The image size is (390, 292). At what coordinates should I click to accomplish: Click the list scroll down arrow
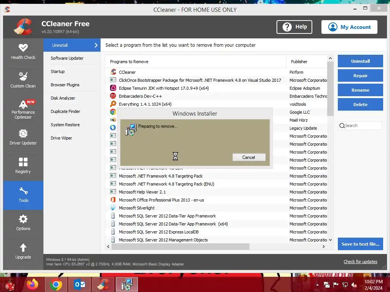click(330, 240)
